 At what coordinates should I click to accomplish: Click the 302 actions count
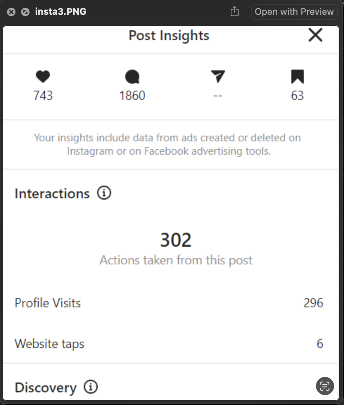coord(176,240)
